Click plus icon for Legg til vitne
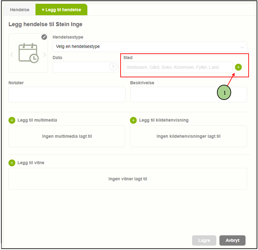258x250 pixels. [12, 163]
